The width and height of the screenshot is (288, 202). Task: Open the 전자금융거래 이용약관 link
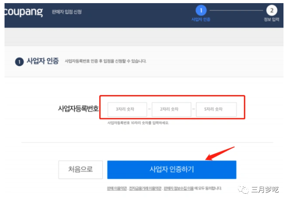pyautogui.click(x=145, y=188)
